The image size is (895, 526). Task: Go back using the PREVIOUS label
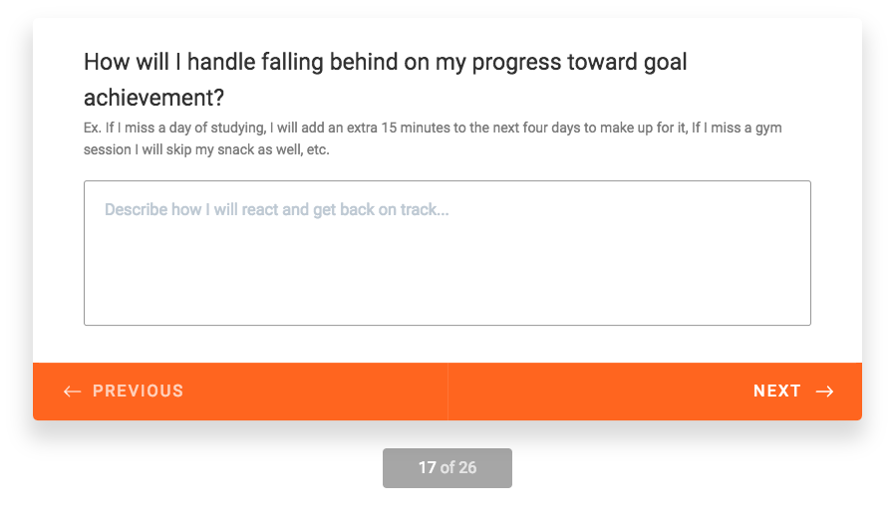click(139, 391)
